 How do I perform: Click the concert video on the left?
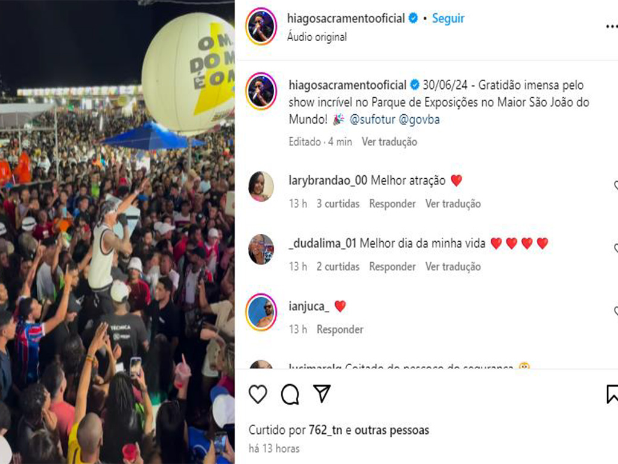click(118, 232)
